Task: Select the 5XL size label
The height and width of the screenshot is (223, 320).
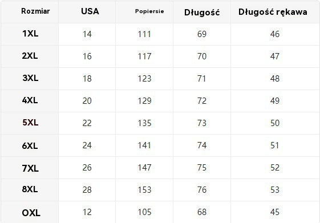Action: (x=30, y=123)
